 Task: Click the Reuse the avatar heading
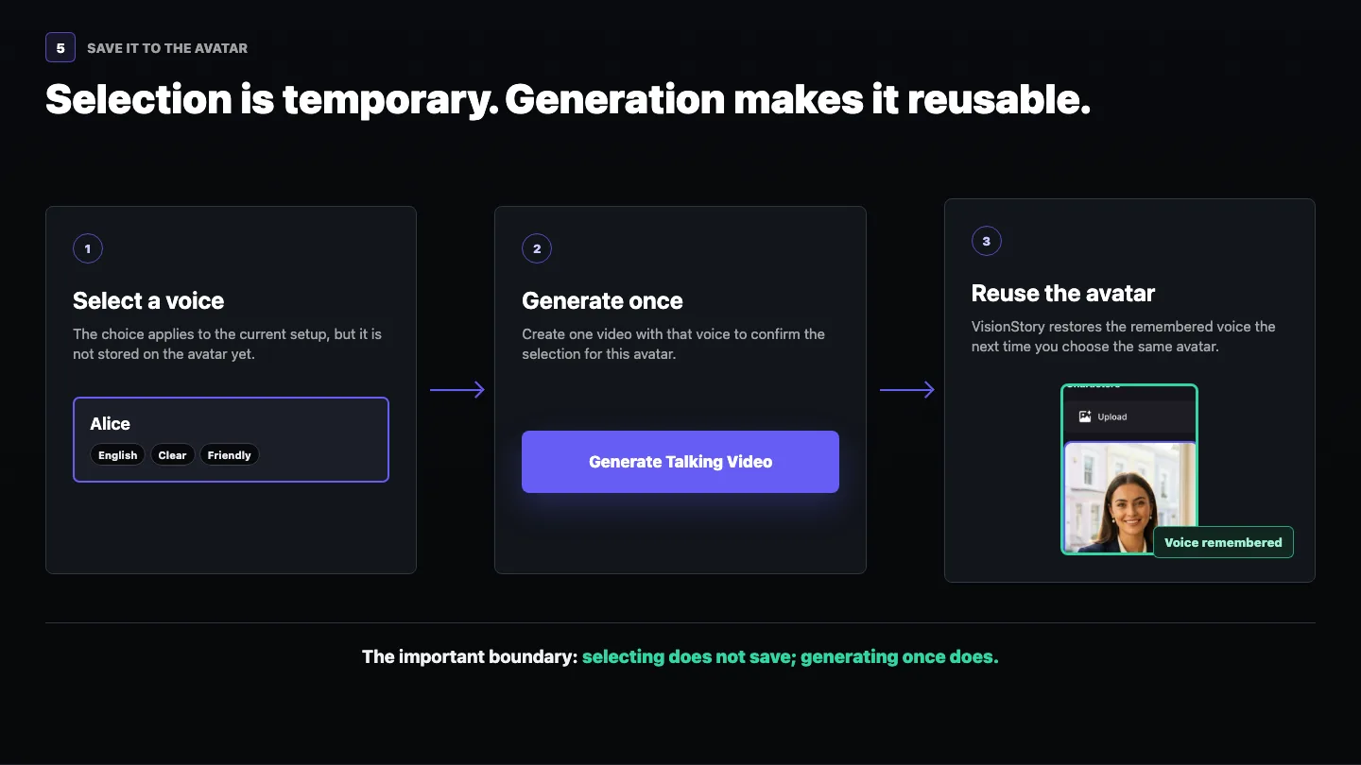click(x=1063, y=293)
